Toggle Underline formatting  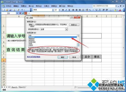point(69,10)
